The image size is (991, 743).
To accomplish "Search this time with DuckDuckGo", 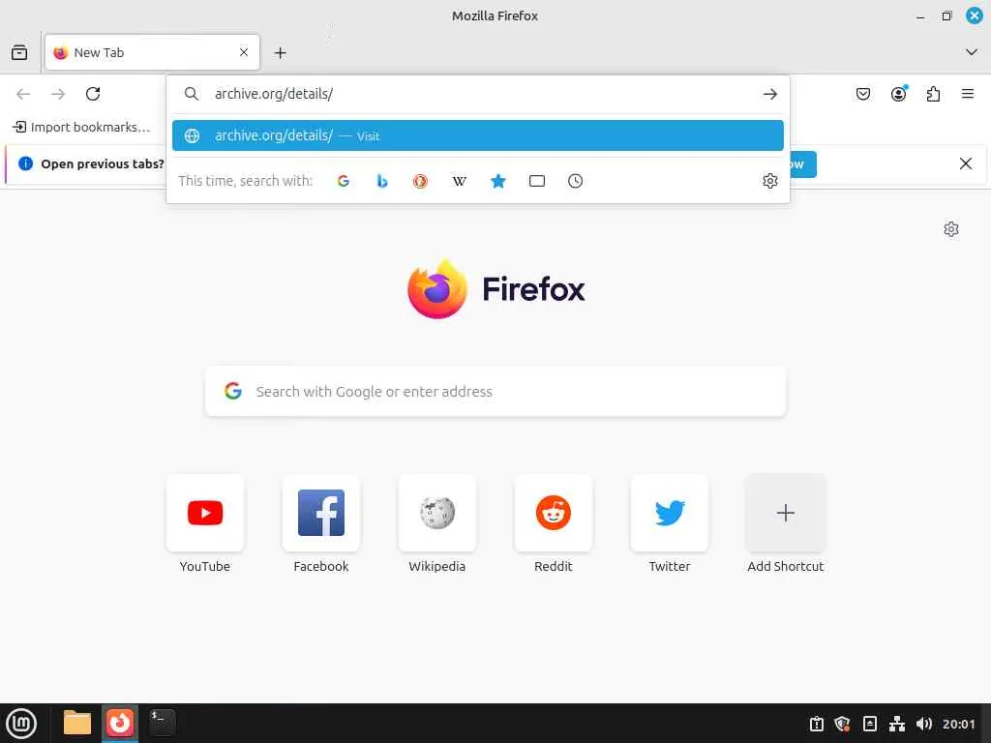I will click(420, 181).
